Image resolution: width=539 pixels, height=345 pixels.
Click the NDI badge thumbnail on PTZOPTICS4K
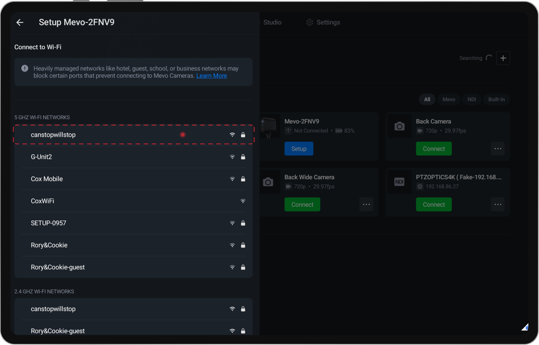[399, 182]
